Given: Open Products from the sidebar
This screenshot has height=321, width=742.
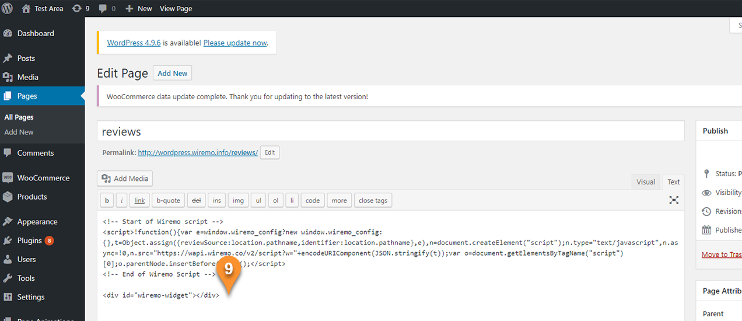Looking at the screenshot, I should (x=42, y=197).
